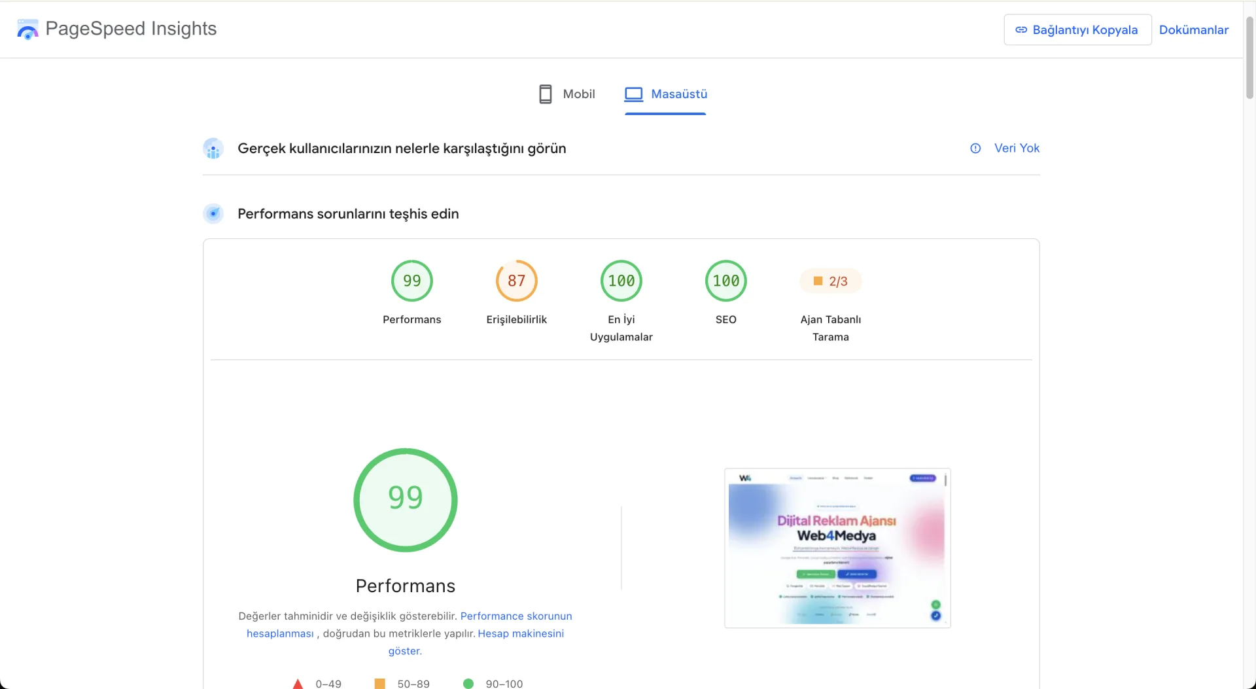Click the green circle 90–100 legend icon

tap(468, 684)
